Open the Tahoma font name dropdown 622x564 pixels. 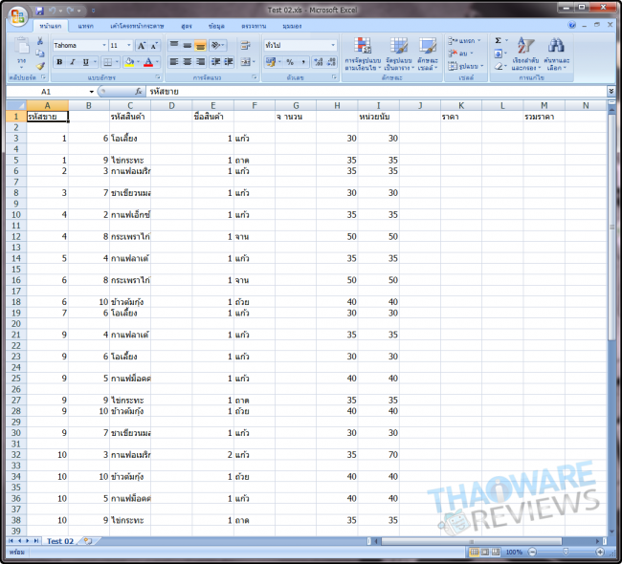coord(104,45)
